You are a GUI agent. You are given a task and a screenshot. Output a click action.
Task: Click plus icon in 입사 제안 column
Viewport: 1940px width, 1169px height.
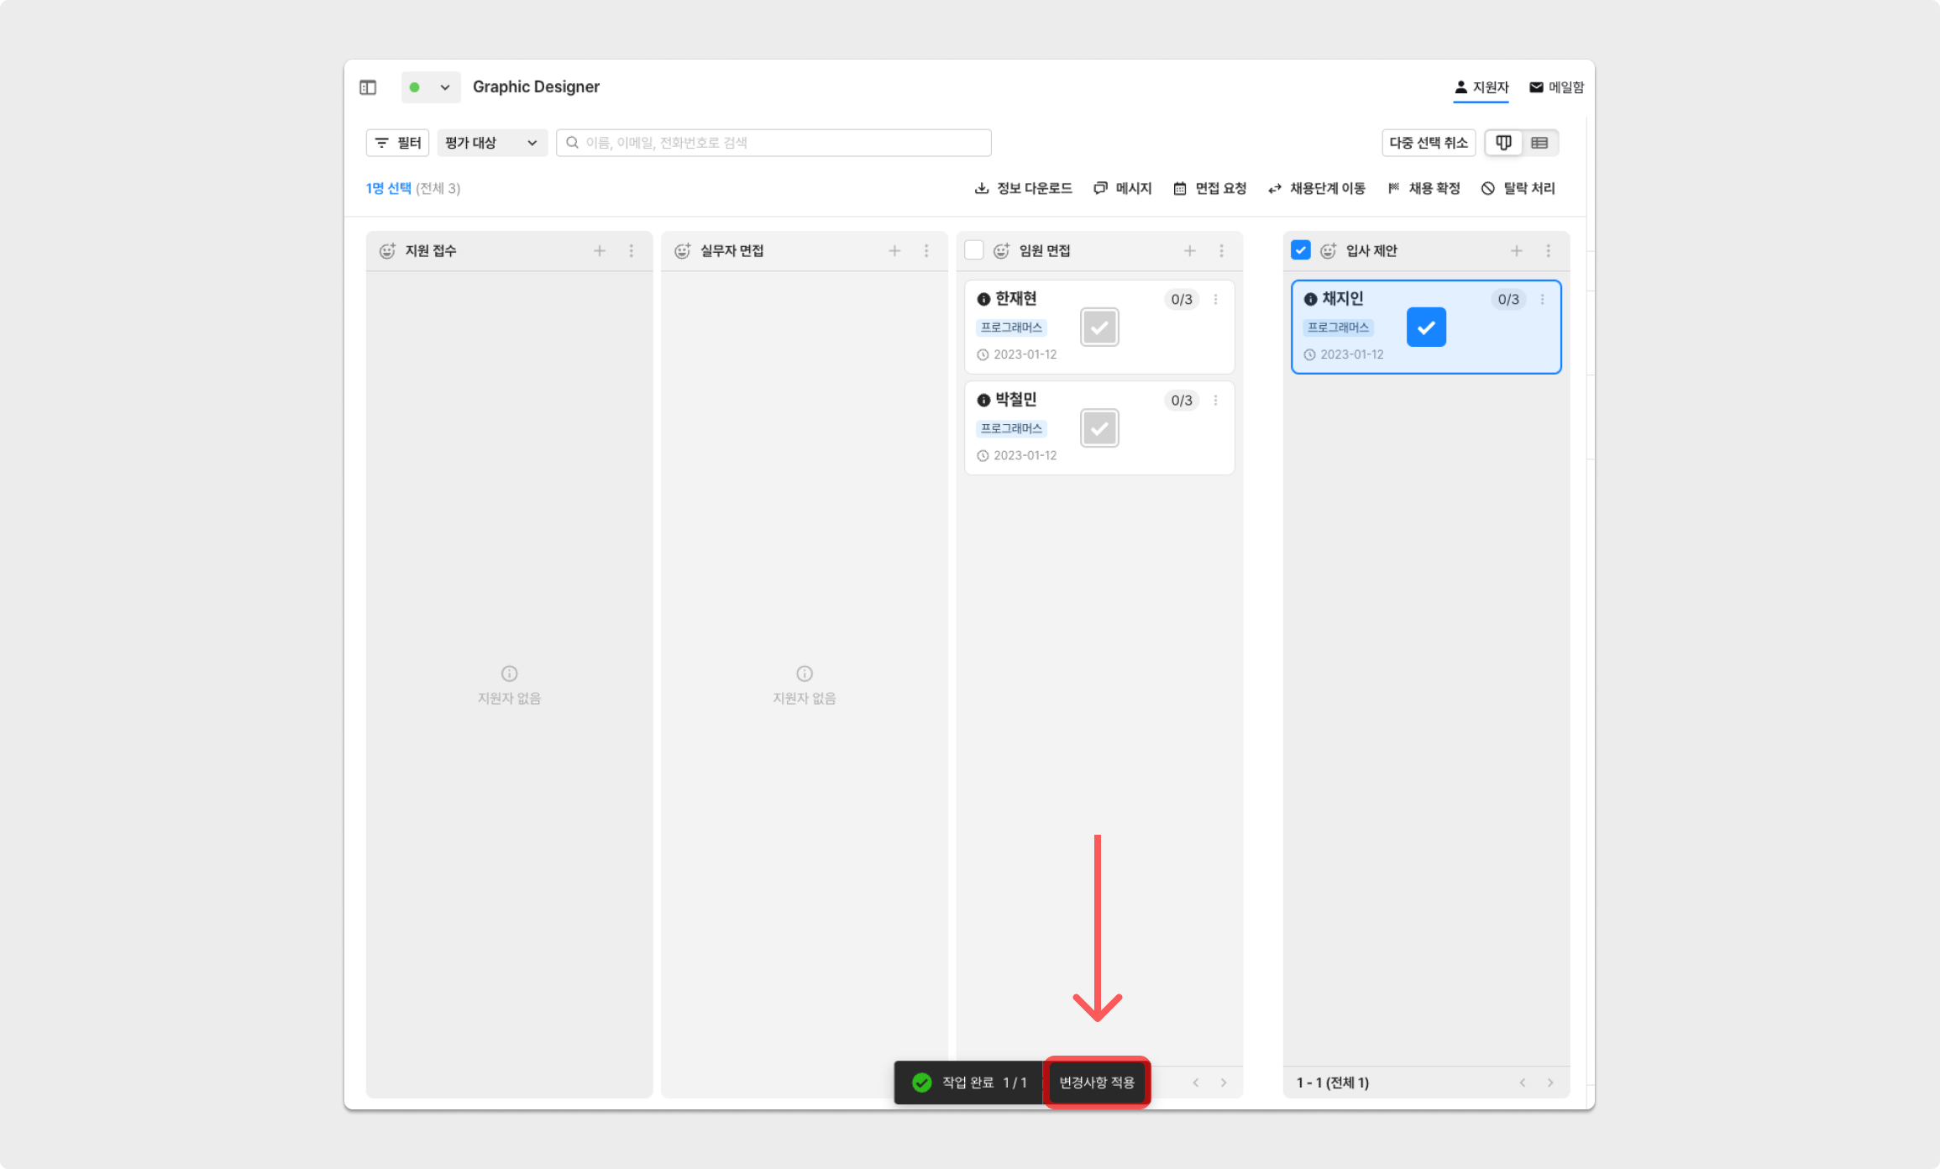point(1517,251)
